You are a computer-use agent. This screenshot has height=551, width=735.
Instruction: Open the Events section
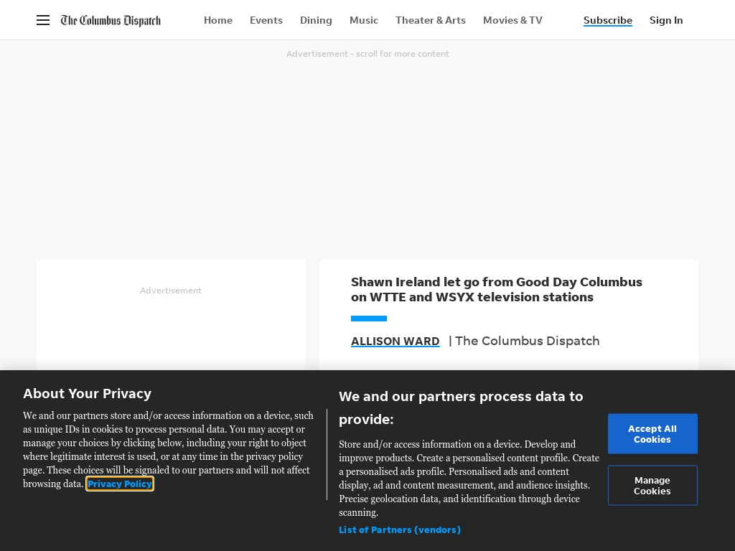tap(266, 20)
